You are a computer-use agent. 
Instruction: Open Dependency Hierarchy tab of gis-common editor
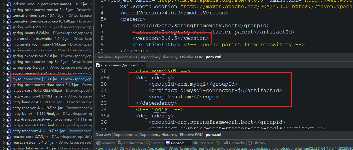click(158, 135)
